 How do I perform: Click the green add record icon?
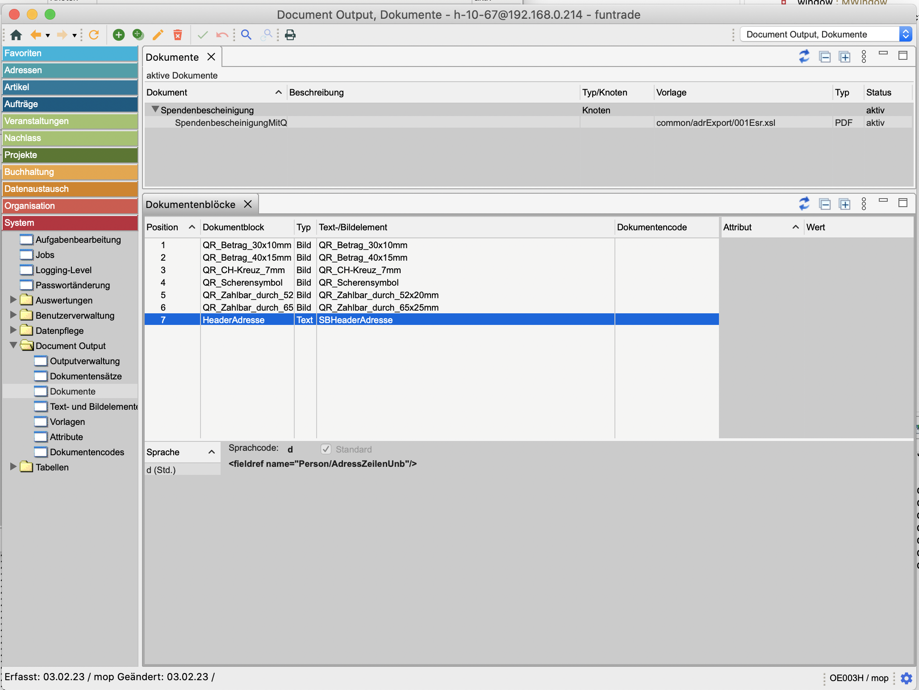[118, 35]
